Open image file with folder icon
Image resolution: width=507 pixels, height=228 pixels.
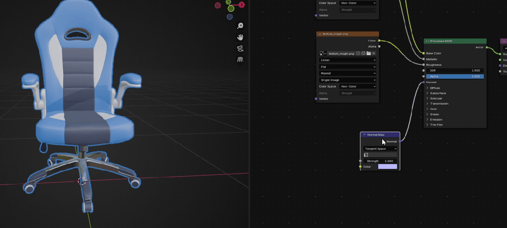368,54
